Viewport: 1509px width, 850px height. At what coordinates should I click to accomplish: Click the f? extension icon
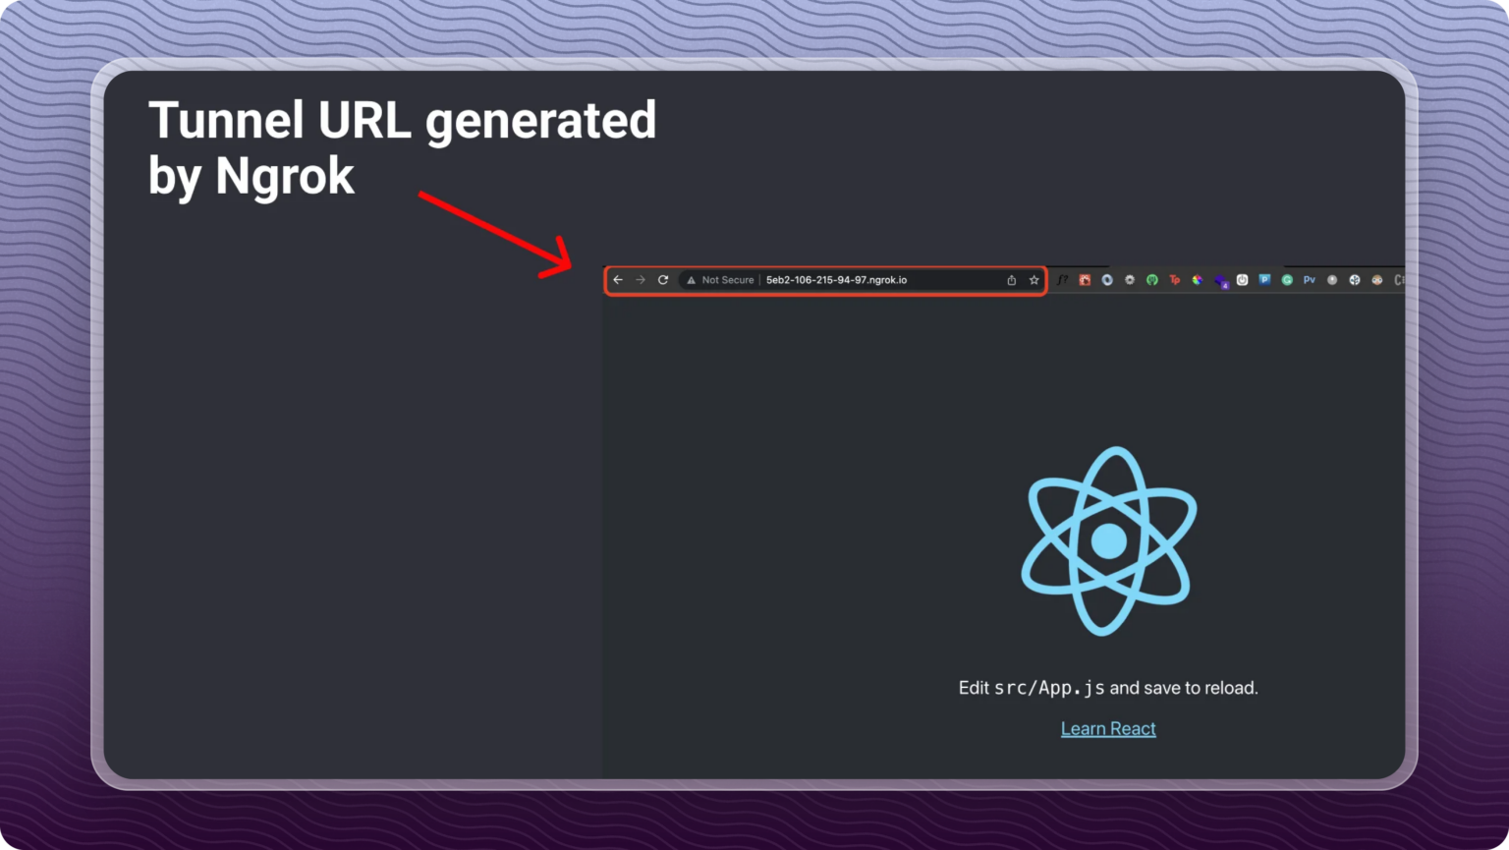pyautogui.click(x=1063, y=280)
